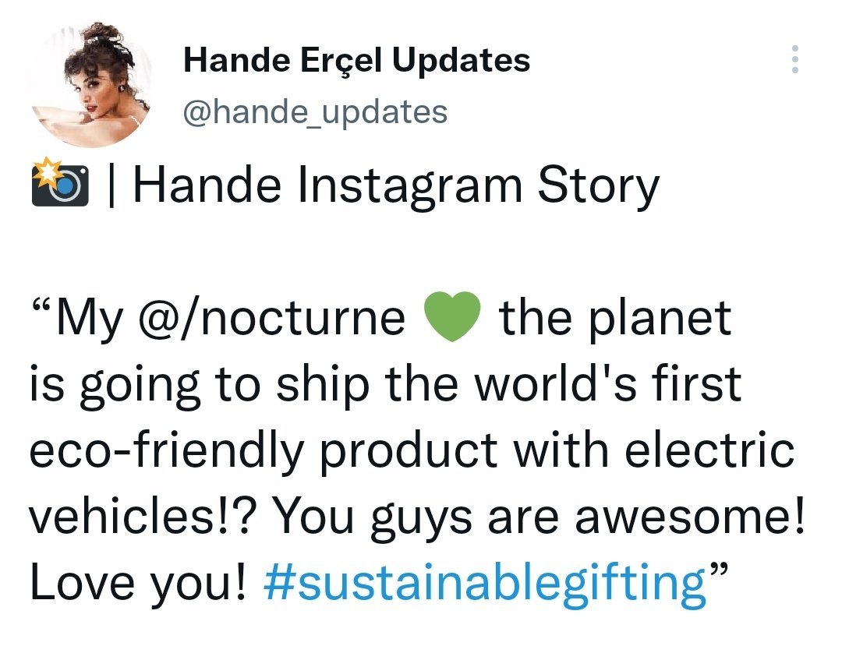Open the #sustainablegifting hashtag
This screenshot has height=653, width=842.
point(484,581)
